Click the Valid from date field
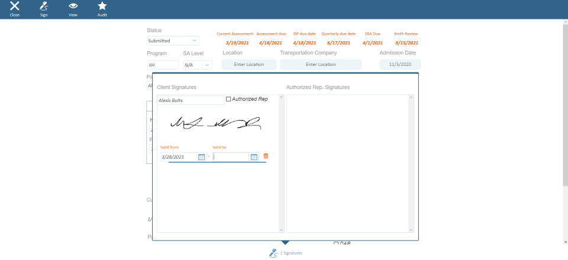Image resolution: width=568 pixels, height=260 pixels. [x=177, y=157]
